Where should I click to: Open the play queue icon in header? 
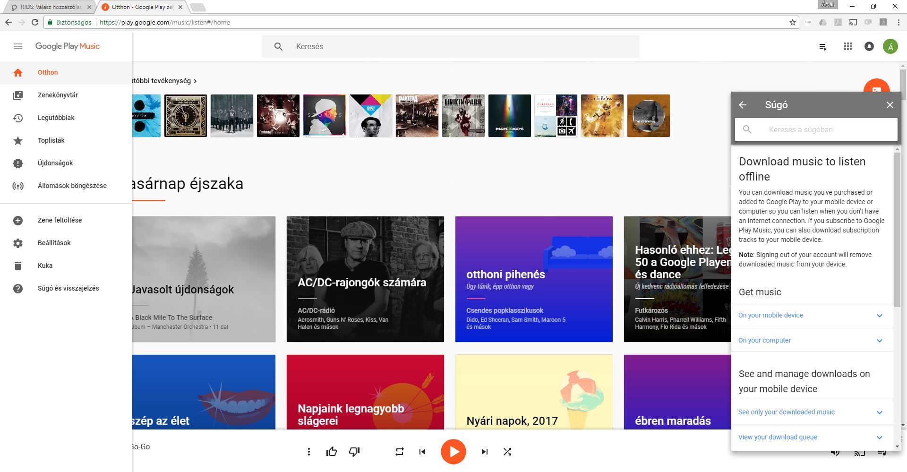823,46
